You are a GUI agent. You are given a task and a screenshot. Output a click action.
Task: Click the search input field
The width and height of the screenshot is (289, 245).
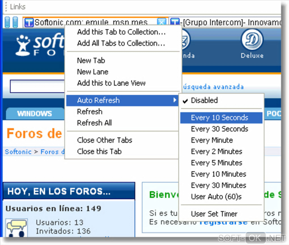pos(38,86)
